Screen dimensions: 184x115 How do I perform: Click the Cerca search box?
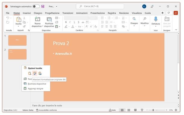tap(100, 6)
